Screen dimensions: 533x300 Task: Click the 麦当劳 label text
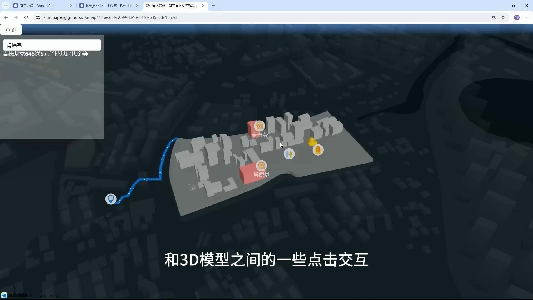(259, 135)
